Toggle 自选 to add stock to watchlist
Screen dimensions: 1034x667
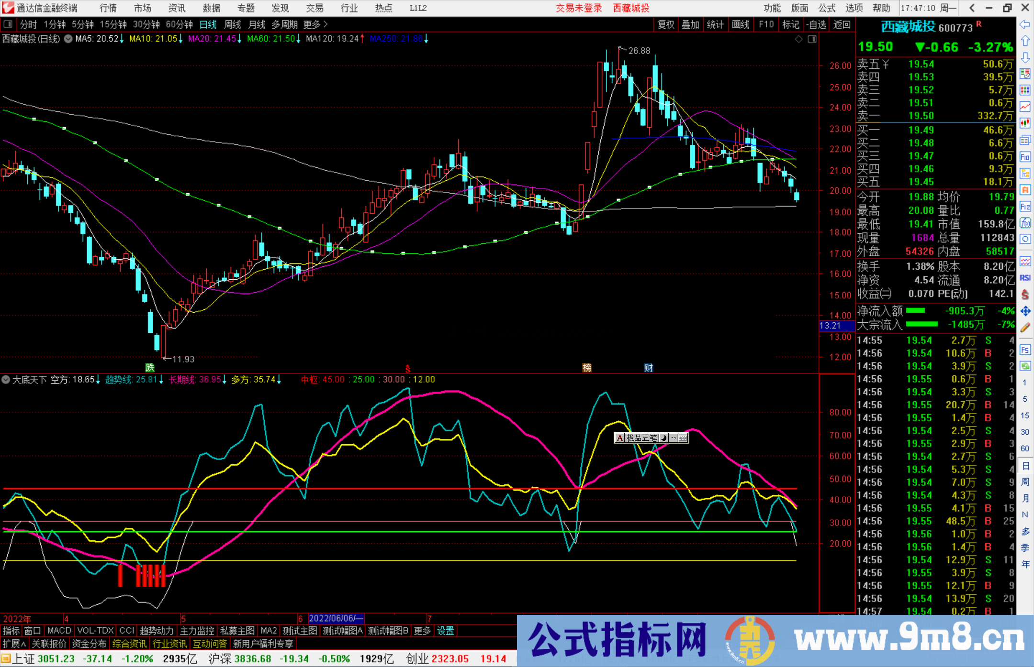[x=817, y=25]
